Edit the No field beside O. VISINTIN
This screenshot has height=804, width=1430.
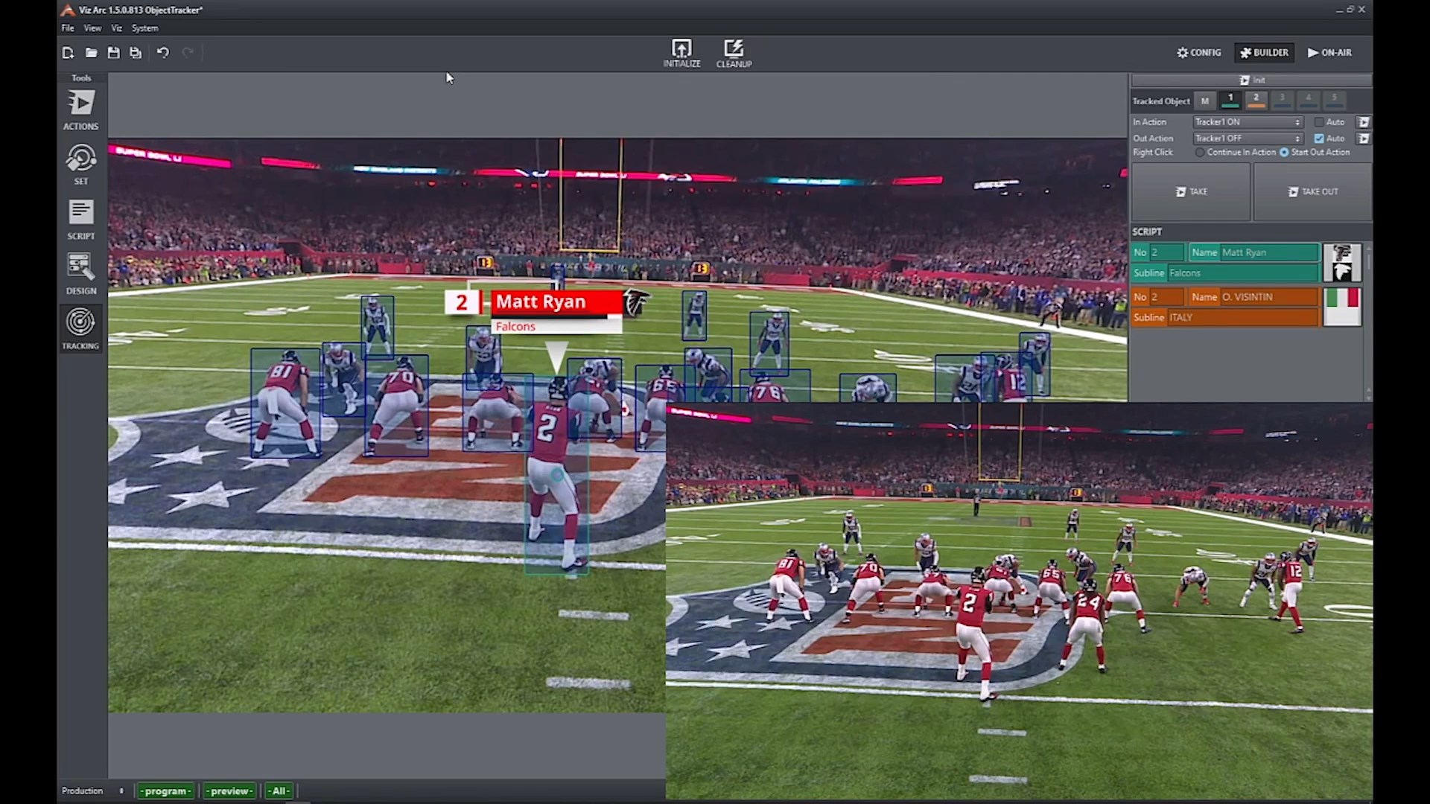coord(1166,297)
